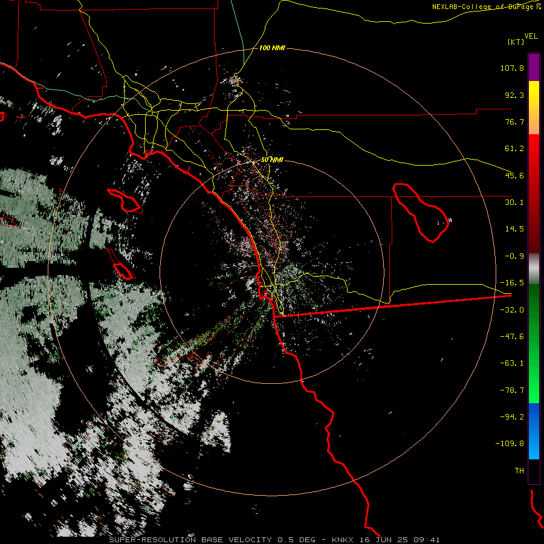
Task: Select the -47.6 velocity scale value
Action: click(512, 337)
